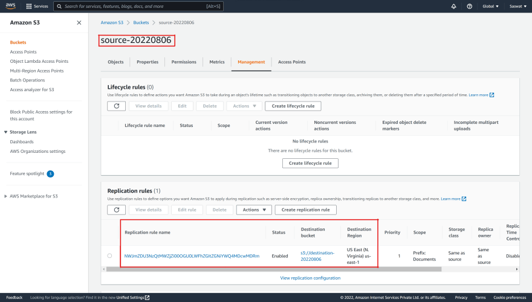This screenshot has width=532, height=302.
Task: Select the replication rule radio button
Action: pyautogui.click(x=109, y=256)
